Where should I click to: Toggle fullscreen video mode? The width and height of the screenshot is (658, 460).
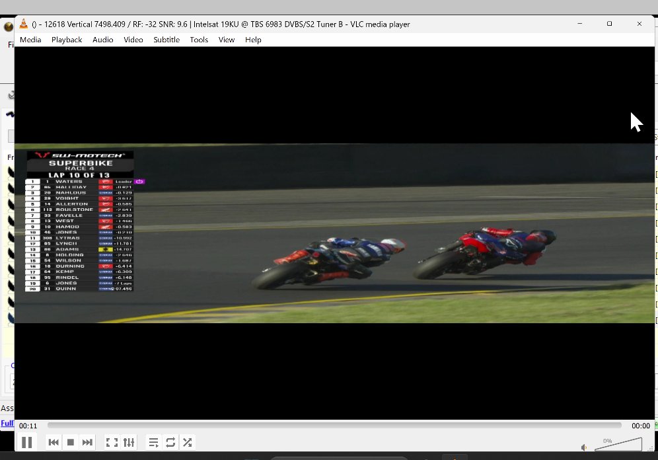(112, 442)
